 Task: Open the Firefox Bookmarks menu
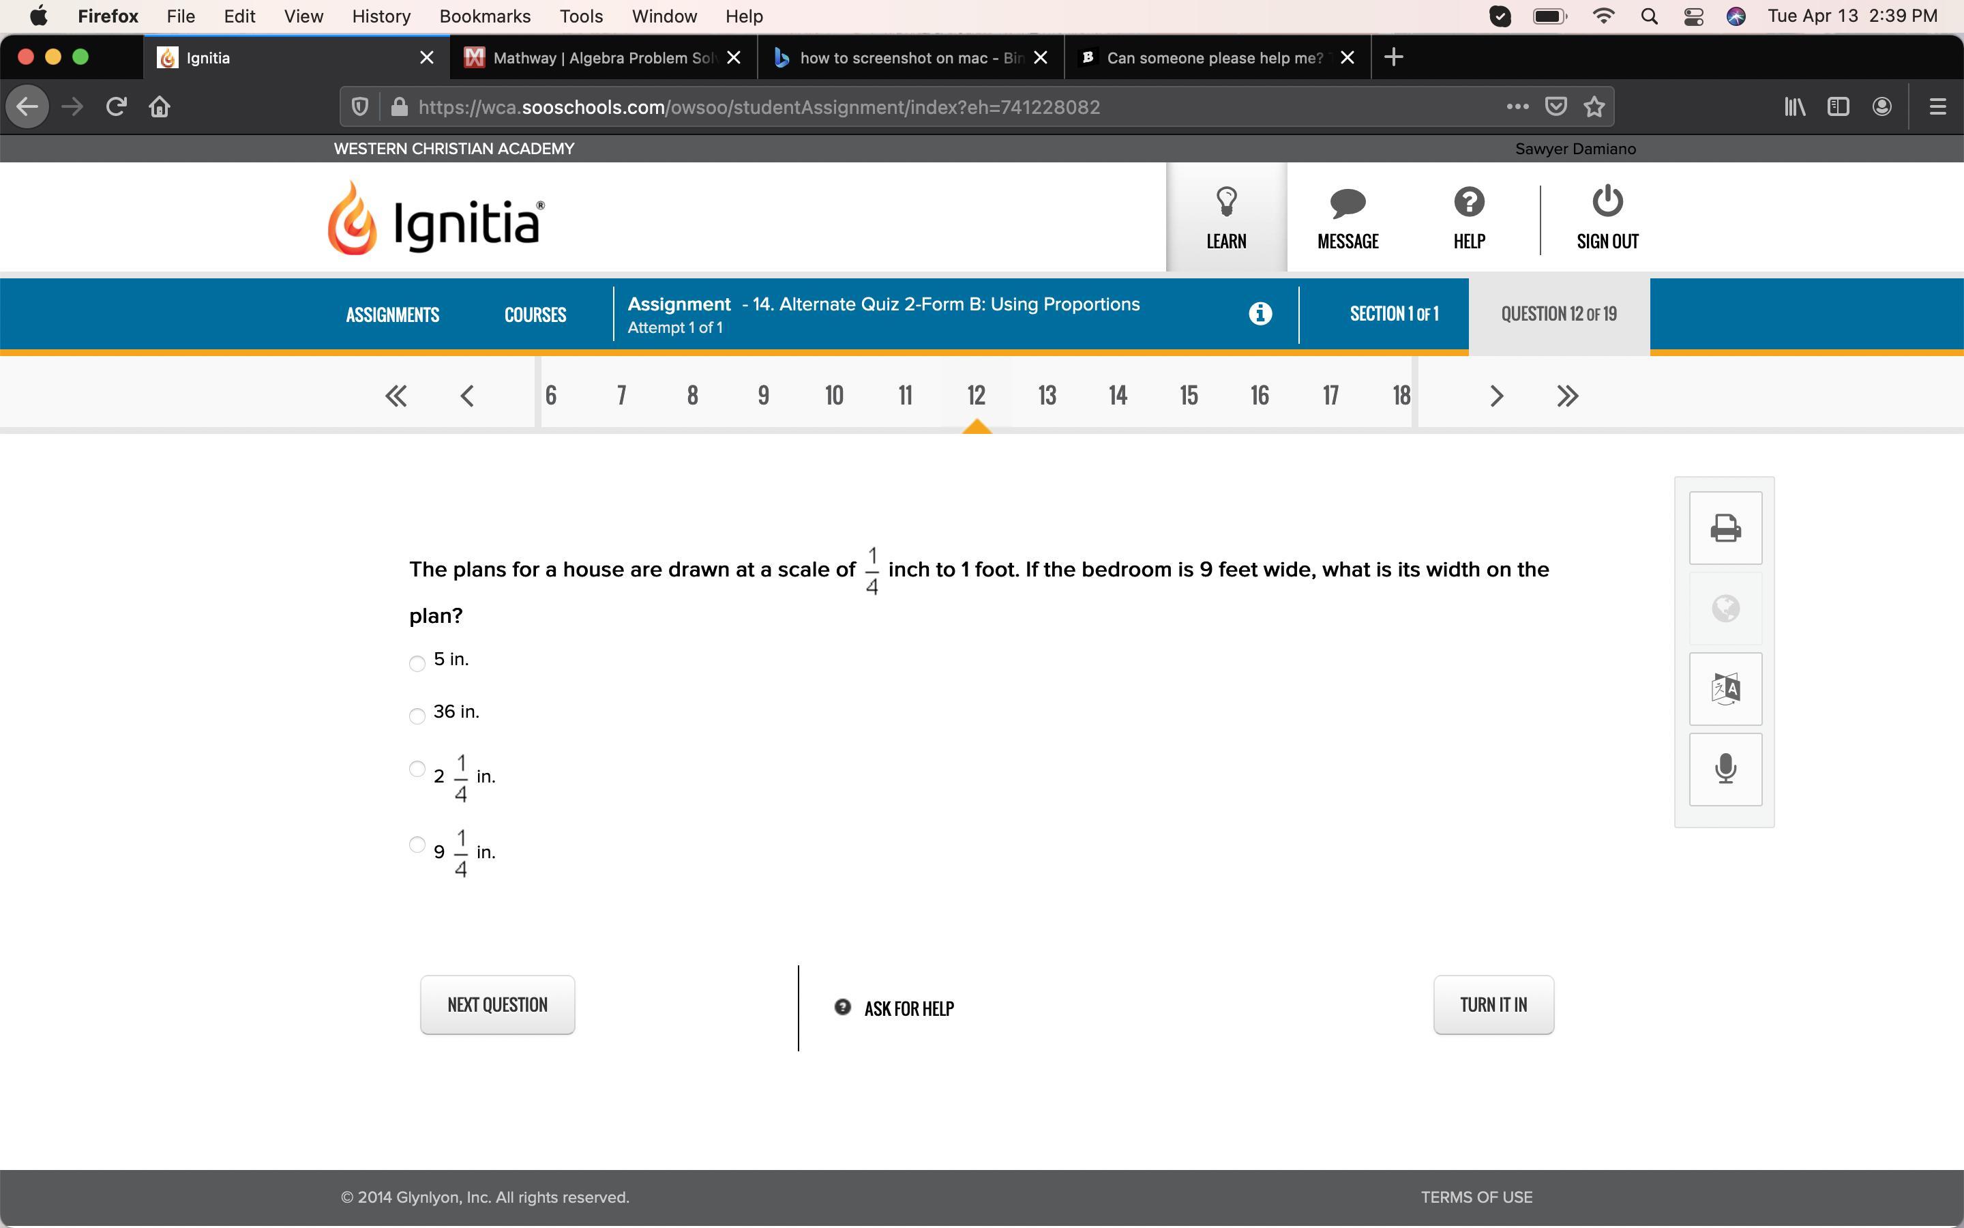tap(484, 16)
